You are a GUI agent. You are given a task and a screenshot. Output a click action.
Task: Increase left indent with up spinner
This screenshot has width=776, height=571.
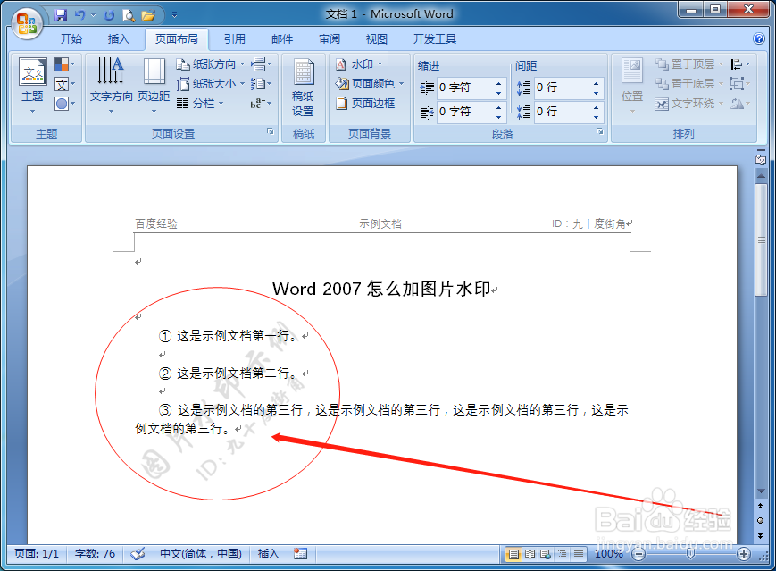tap(499, 83)
